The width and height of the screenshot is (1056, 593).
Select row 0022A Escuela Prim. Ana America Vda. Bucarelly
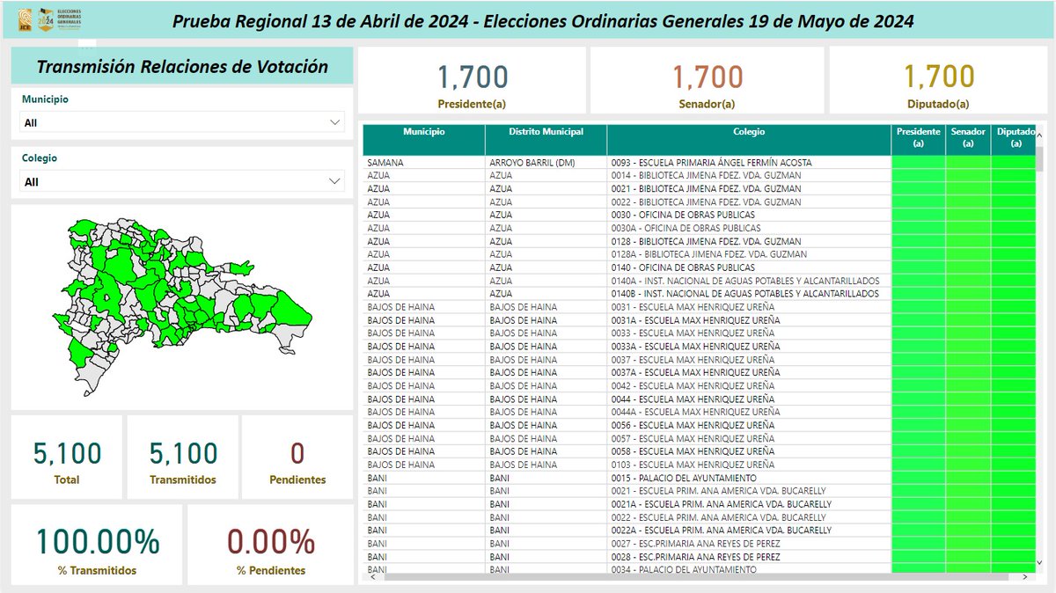pos(700,531)
